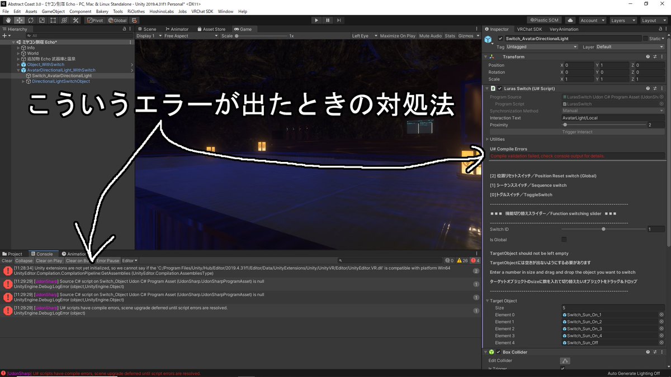Select the Move tool
Screen dimensions: 671x377
pyautogui.click(x=19, y=20)
